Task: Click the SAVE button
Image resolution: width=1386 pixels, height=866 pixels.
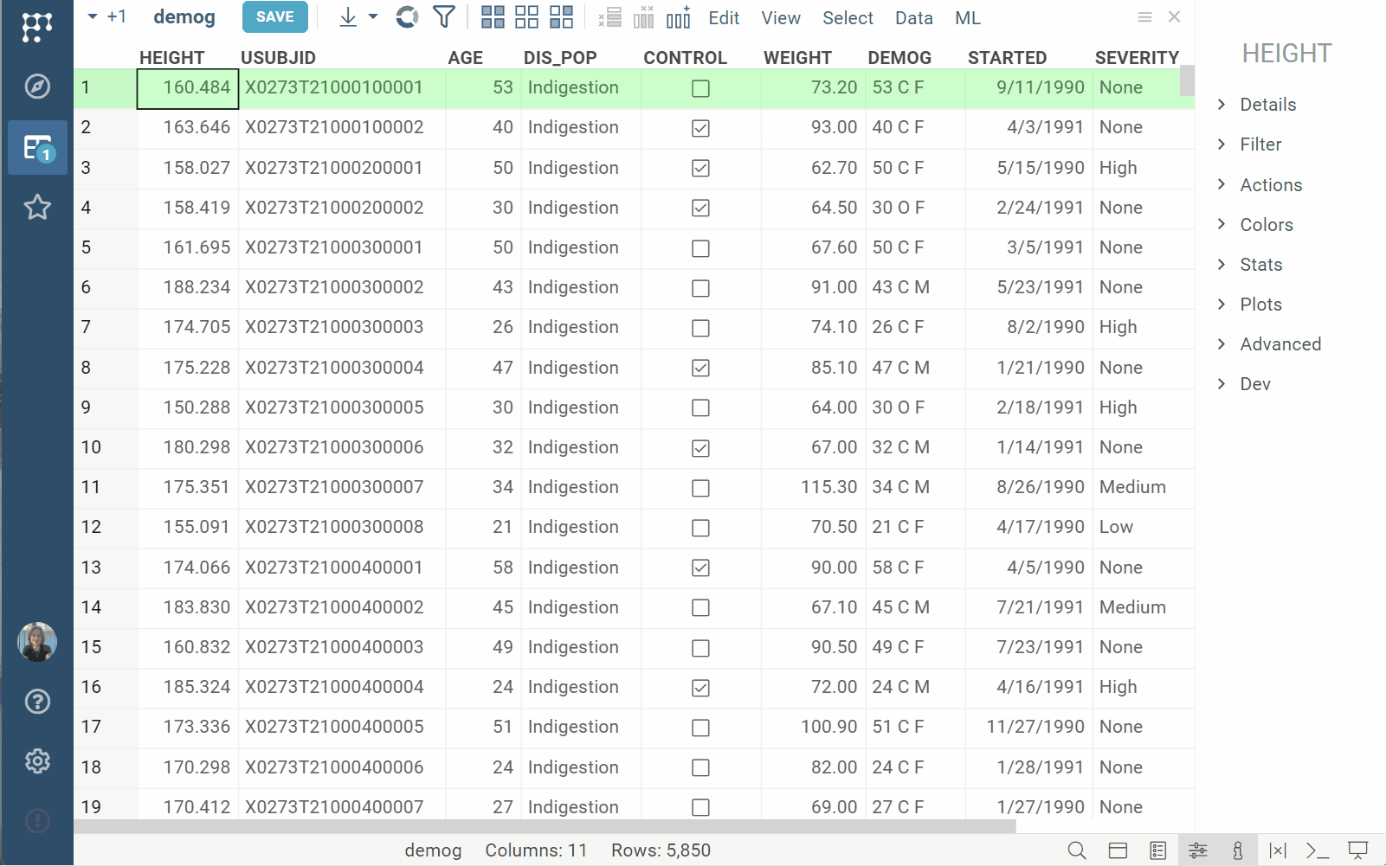Action: 275,17
